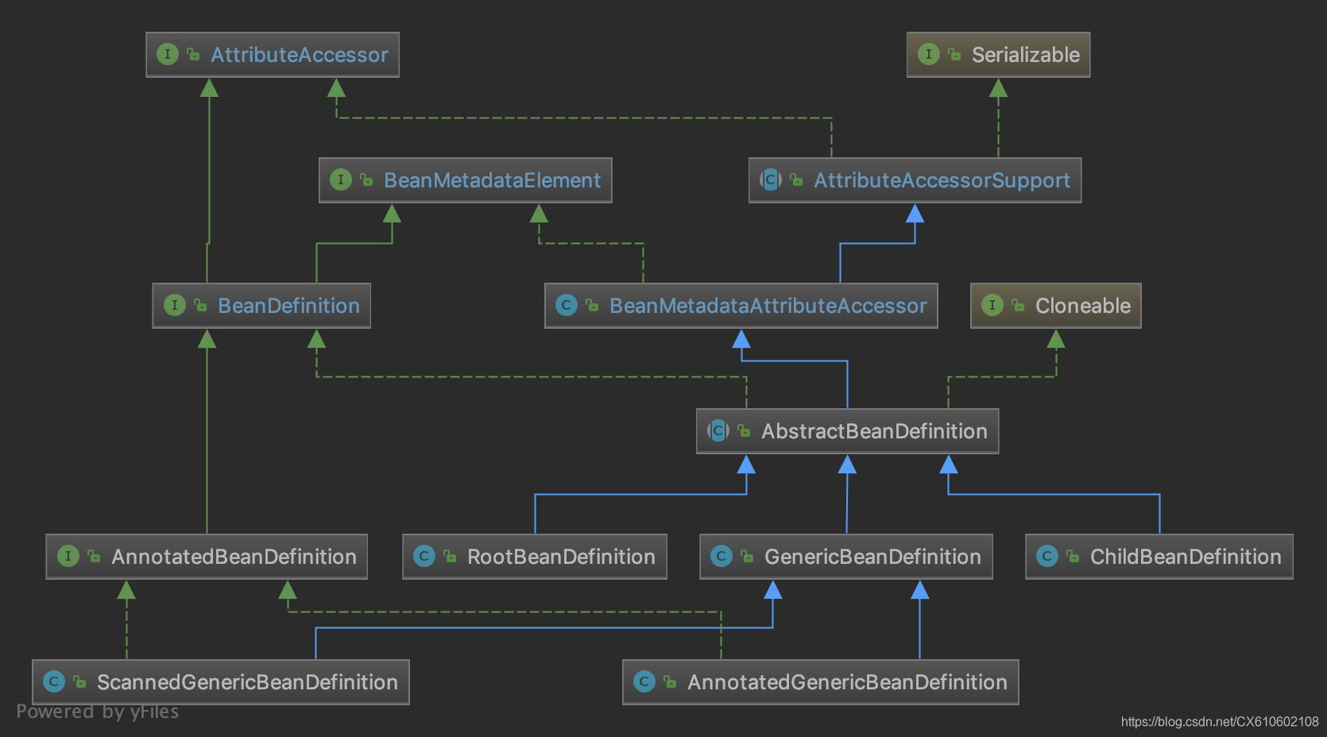This screenshot has width=1327, height=737.
Task: Click the public lock icon on ChildBeanDefinition
Action: 1073,556
